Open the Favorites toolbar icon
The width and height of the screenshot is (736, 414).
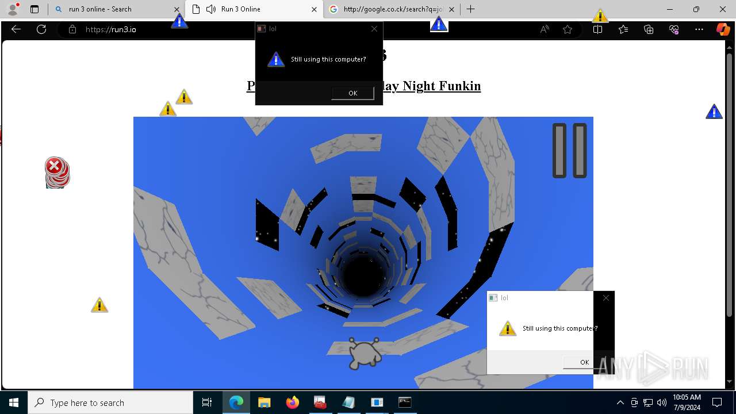pyautogui.click(x=623, y=29)
